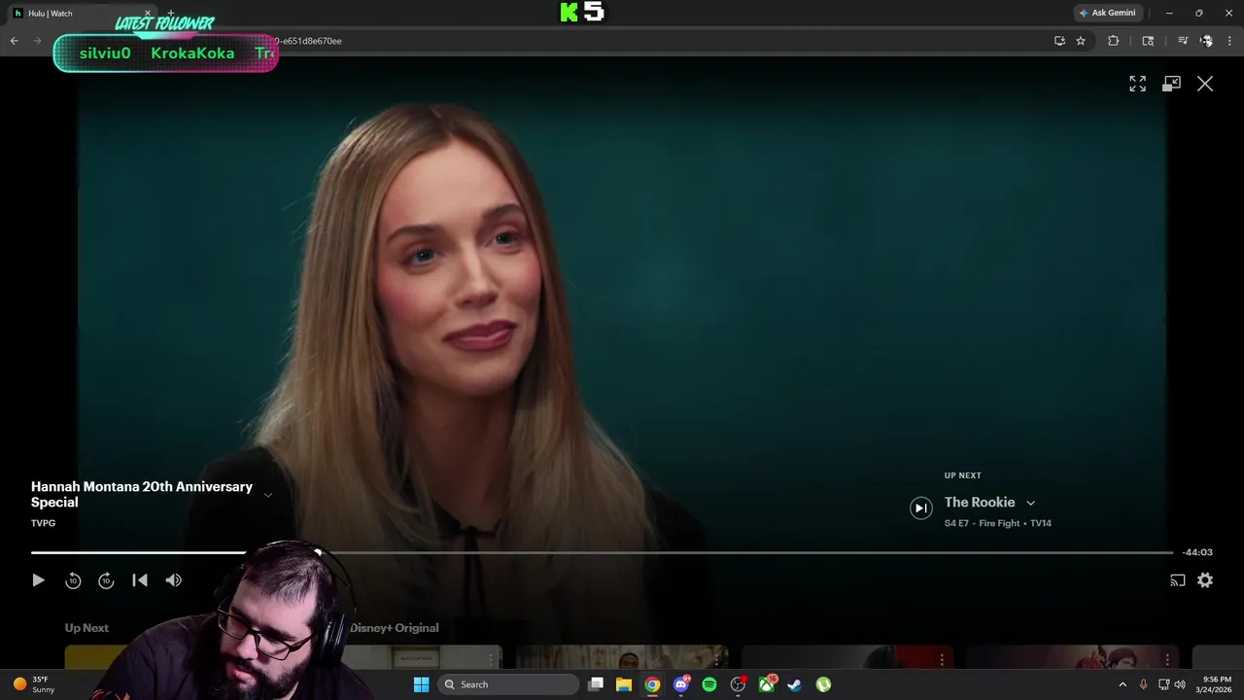Select the Hulu | Watch tab

(83, 14)
